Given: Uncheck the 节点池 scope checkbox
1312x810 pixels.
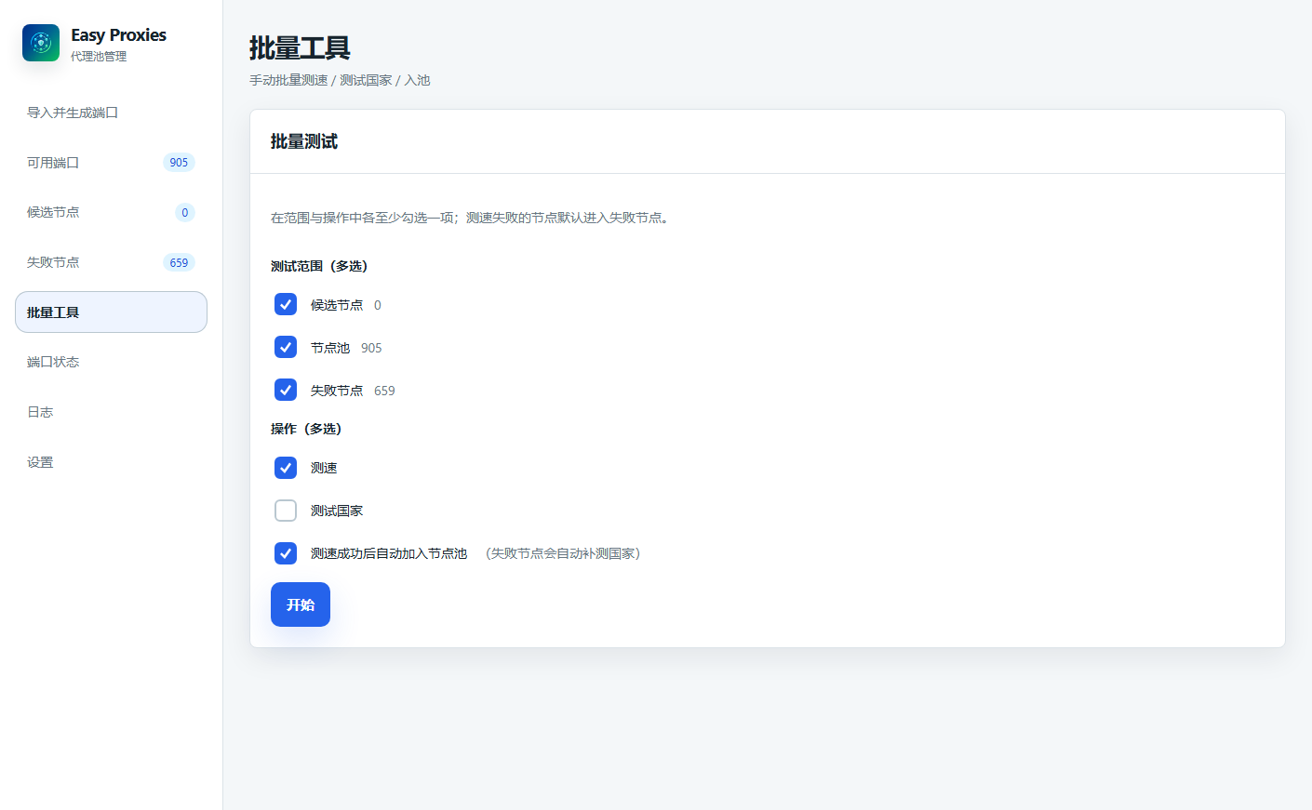Looking at the screenshot, I should coord(286,347).
